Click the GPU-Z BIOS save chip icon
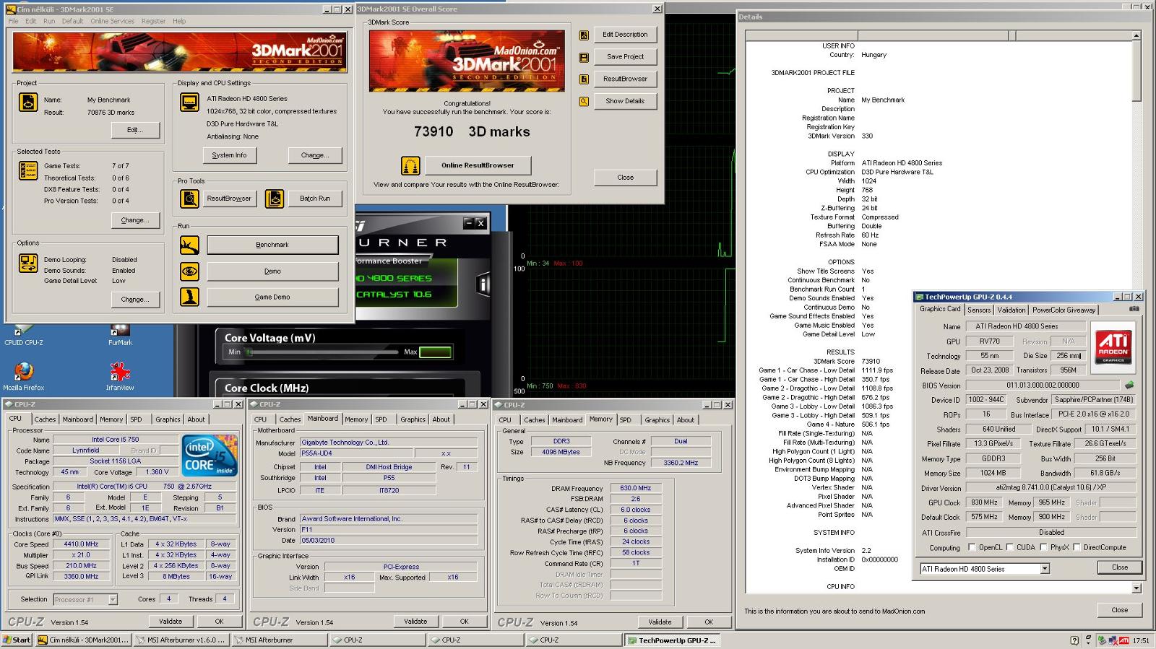This screenshot has width=1156, height=649. [x=1129, y=386]
